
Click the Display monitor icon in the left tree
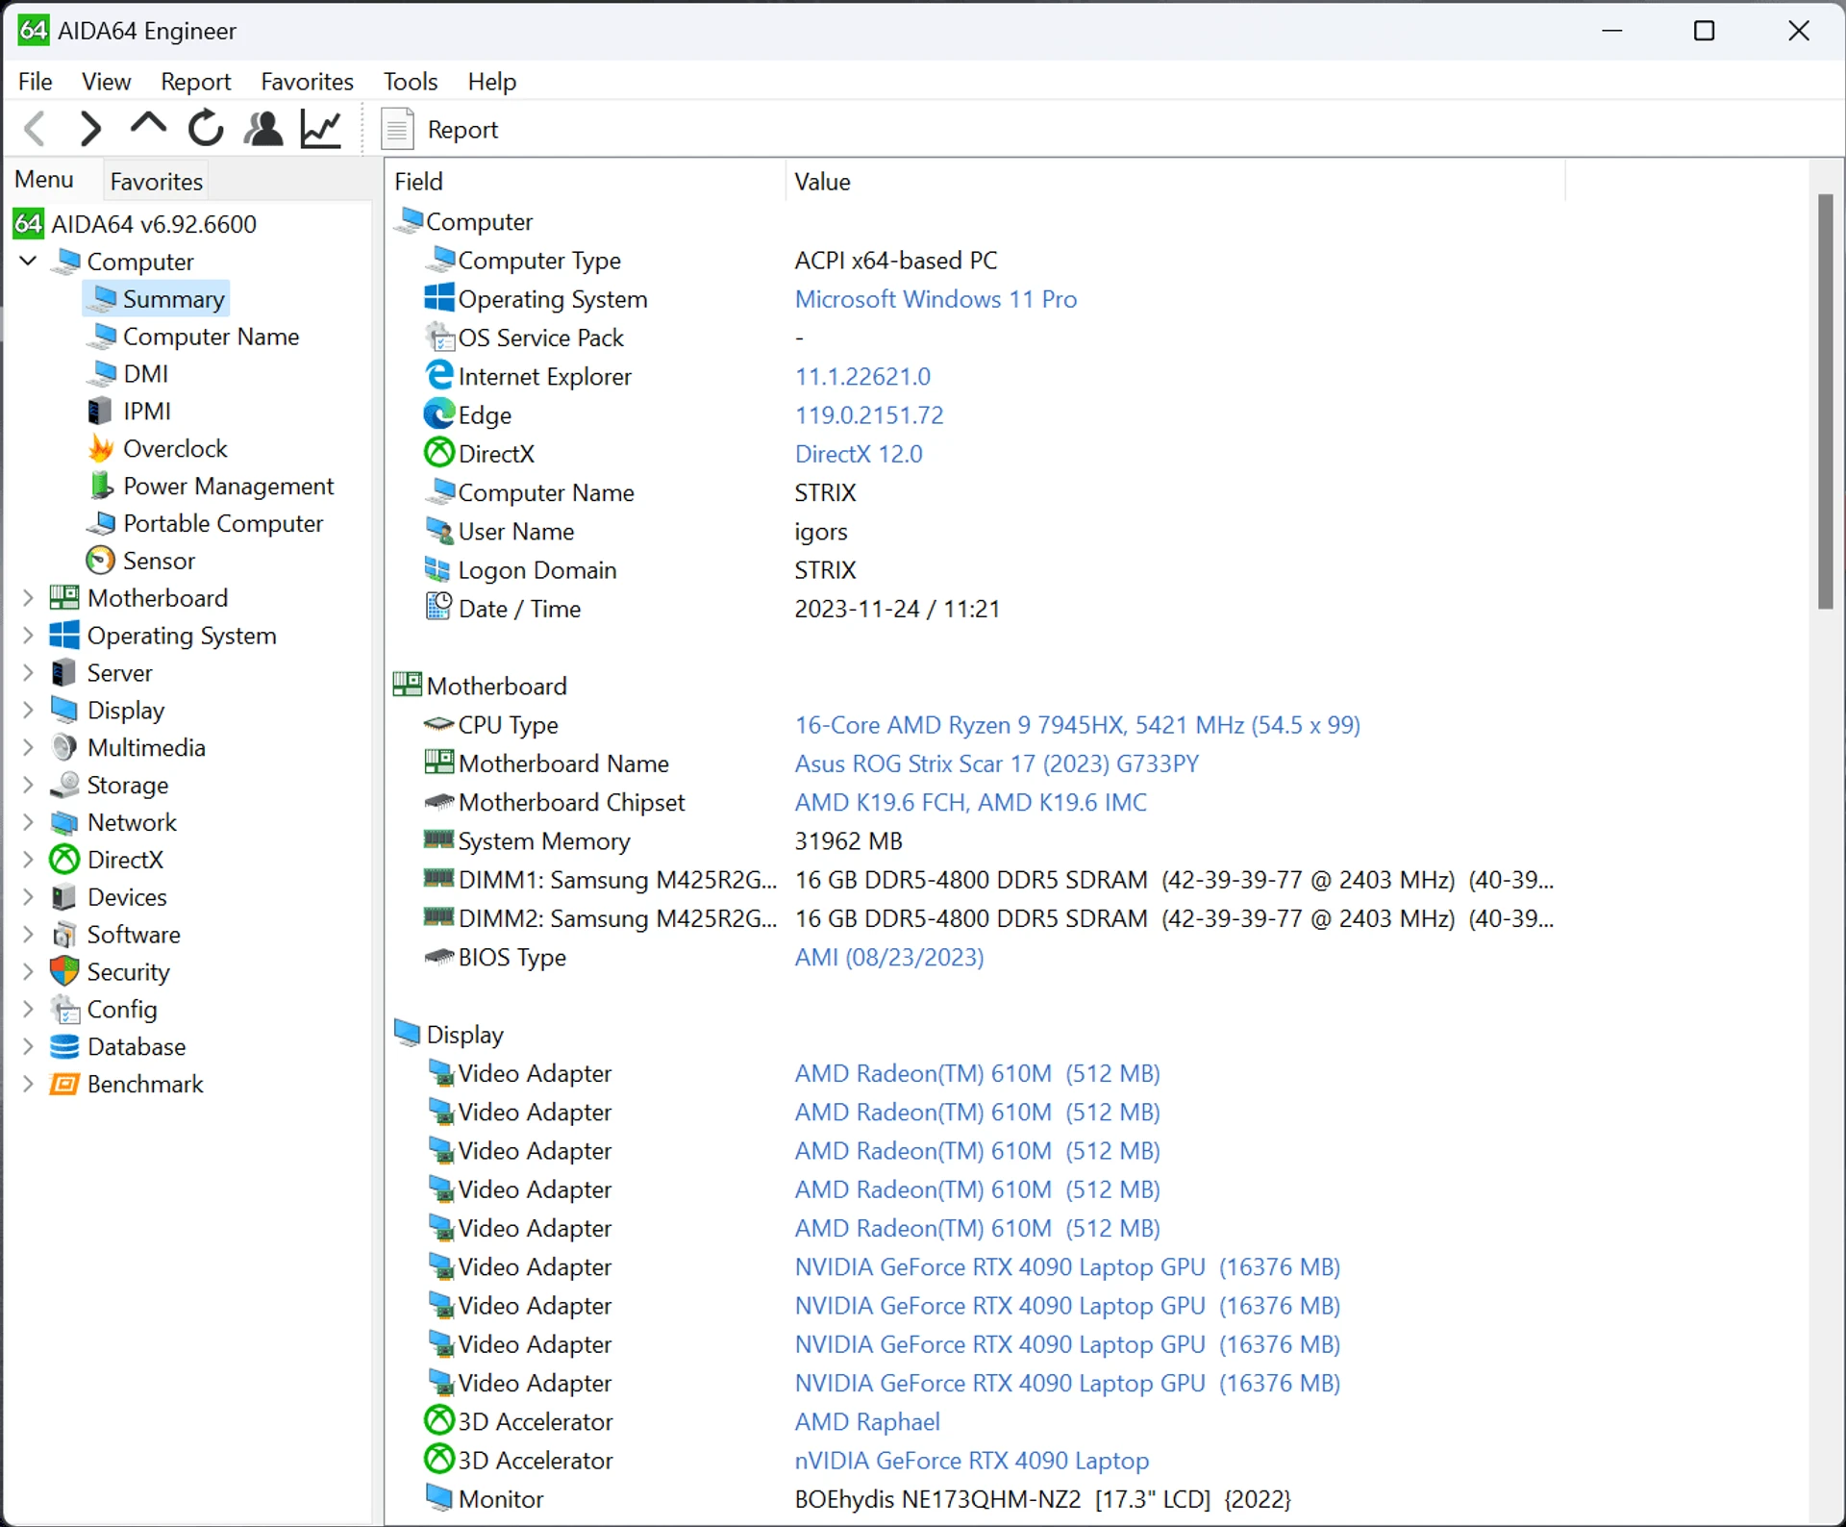pyautogui.click(x=64, y=710)
